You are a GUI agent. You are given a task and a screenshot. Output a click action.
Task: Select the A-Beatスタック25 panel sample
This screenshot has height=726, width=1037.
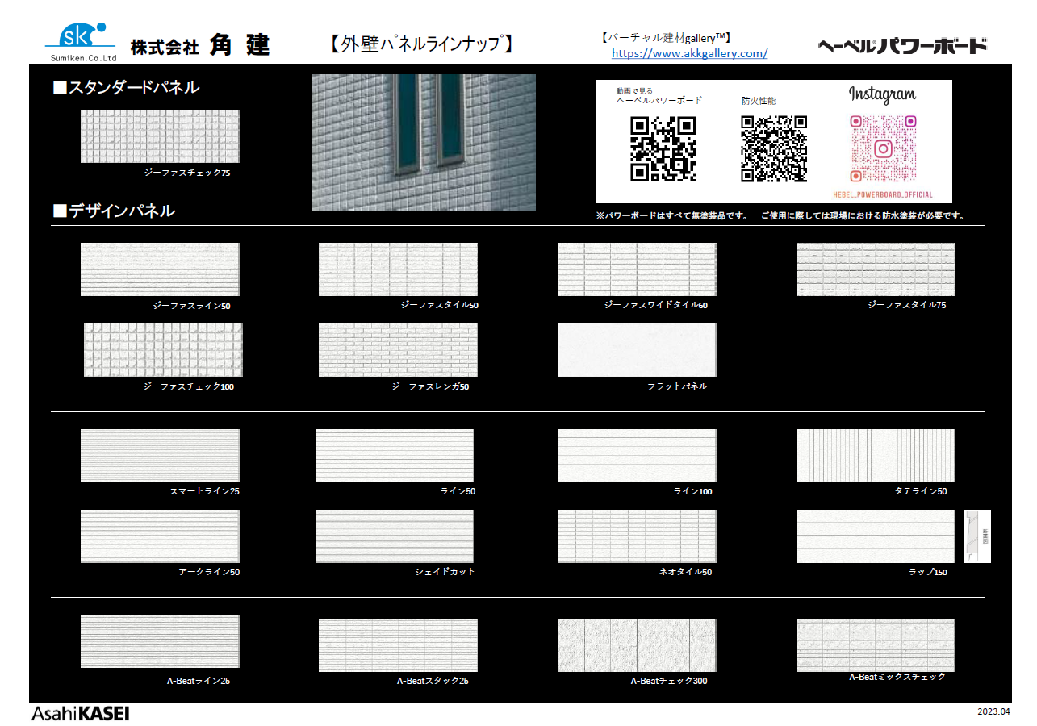398,645
